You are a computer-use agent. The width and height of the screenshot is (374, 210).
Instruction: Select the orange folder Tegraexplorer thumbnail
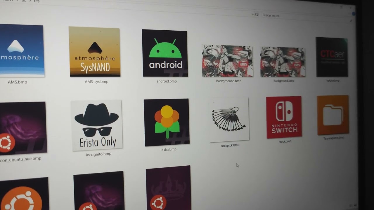point(333,115)
